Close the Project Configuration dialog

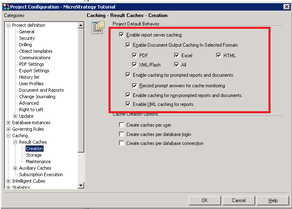[286, 7]
